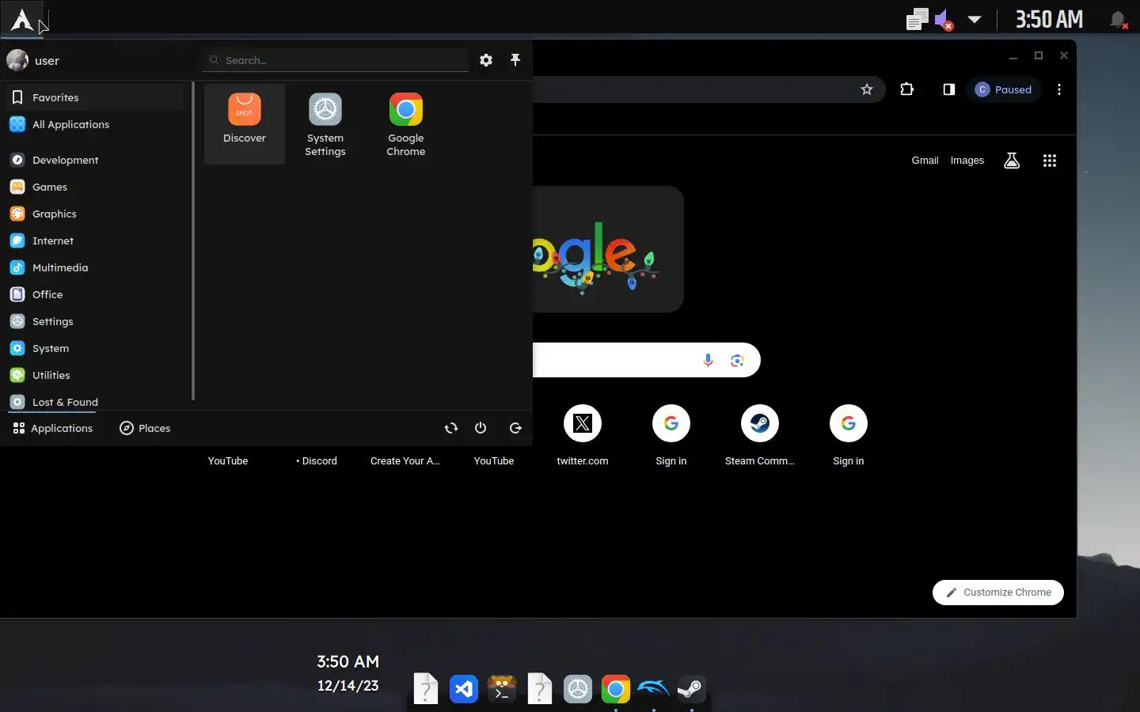Click the shut down power icon
1140x712 pixels.
pyautogui.click(x=481, y=428)
